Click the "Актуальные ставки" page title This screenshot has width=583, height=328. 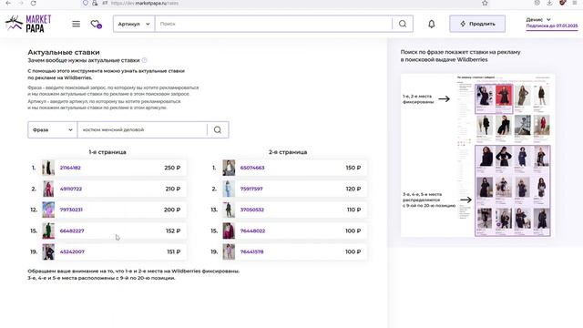pyautogui.click(x=64, y=52)
